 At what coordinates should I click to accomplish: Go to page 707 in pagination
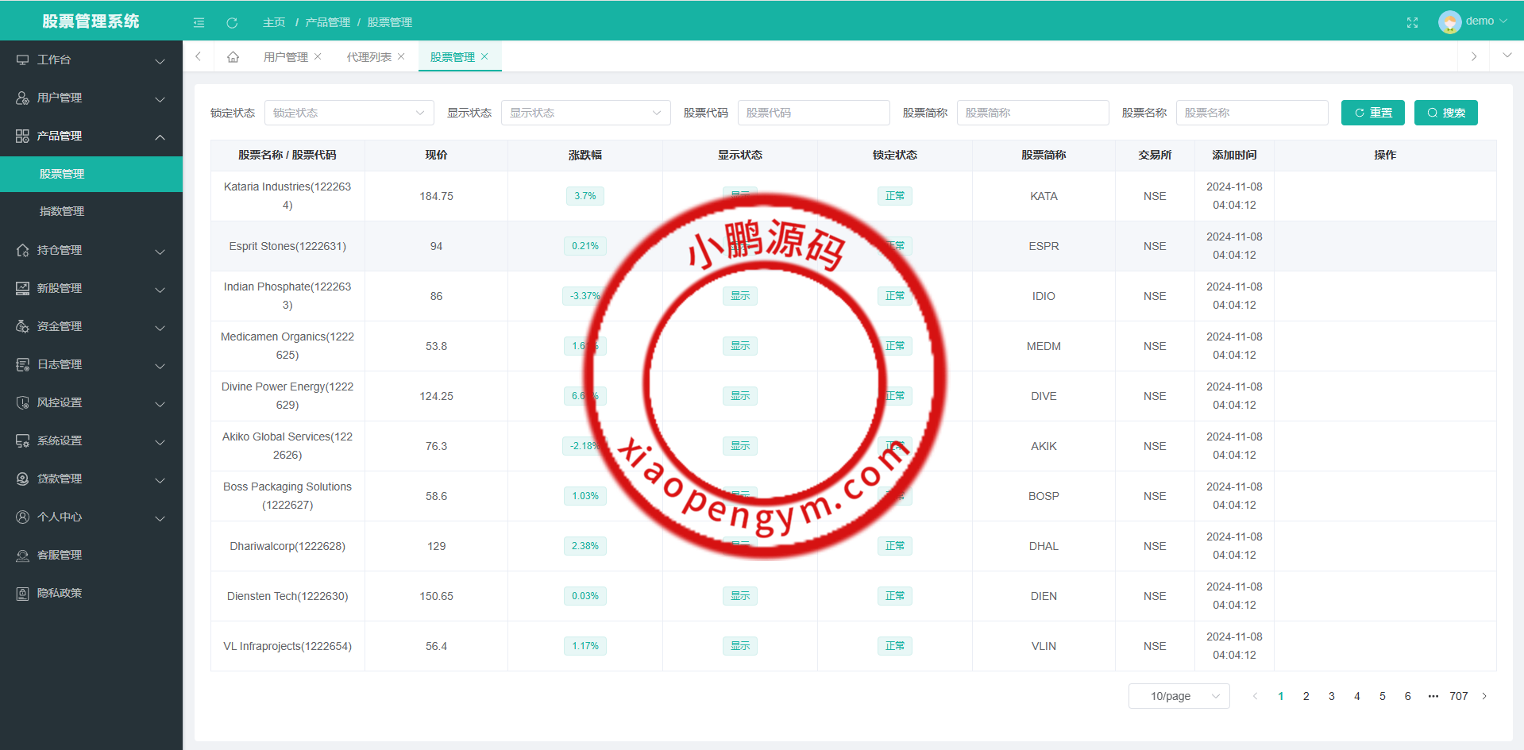pyautogui.click(x=1458, y=696)
